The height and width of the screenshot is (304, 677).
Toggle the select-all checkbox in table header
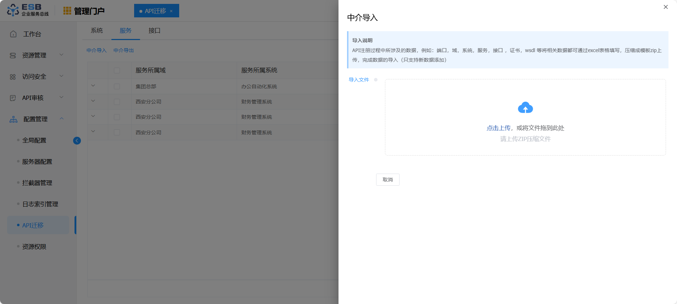click(x=117, y=71)
